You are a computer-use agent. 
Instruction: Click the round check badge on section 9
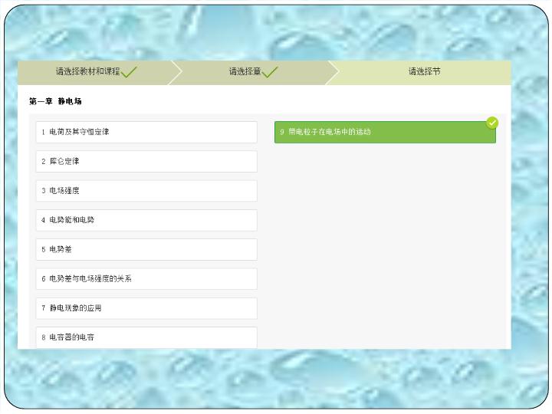(x=492, y=123)
